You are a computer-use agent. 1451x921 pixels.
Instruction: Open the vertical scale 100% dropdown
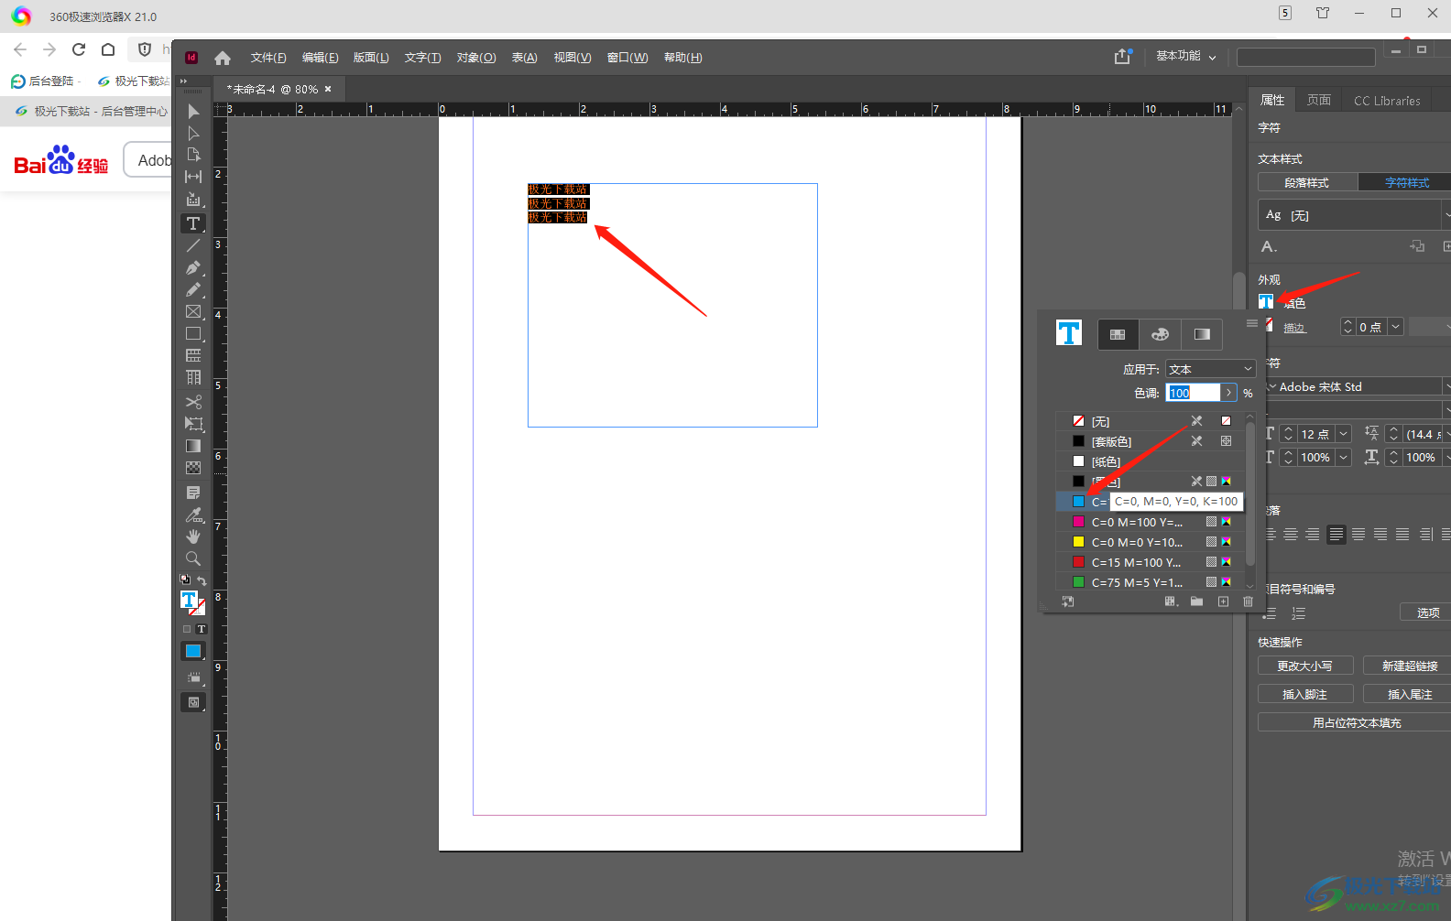(x=1343, y=457)
